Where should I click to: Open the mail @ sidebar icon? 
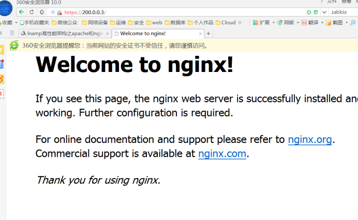coord(2,94)
